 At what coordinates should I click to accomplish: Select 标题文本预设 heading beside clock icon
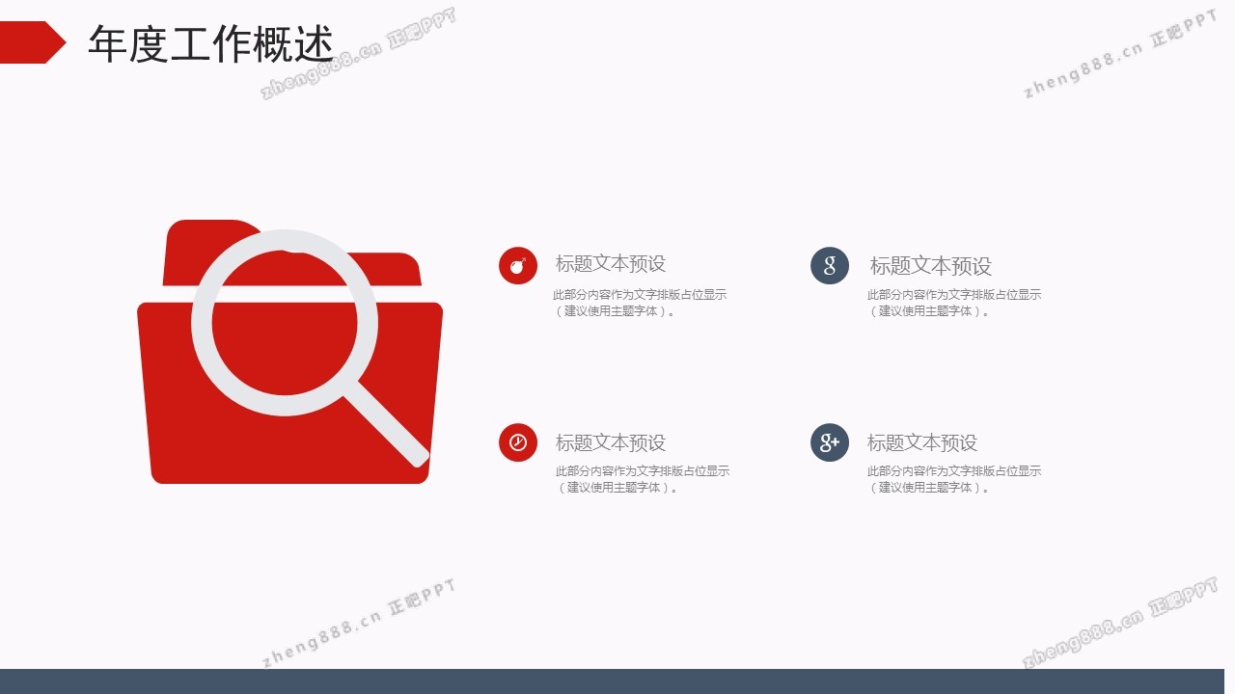click(610, 442)
